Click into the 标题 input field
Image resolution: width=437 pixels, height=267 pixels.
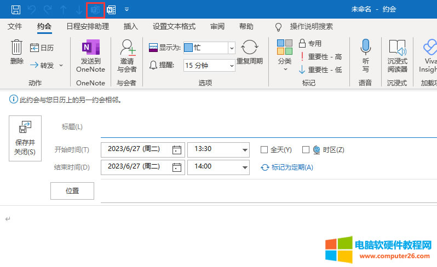pos(269,127)
